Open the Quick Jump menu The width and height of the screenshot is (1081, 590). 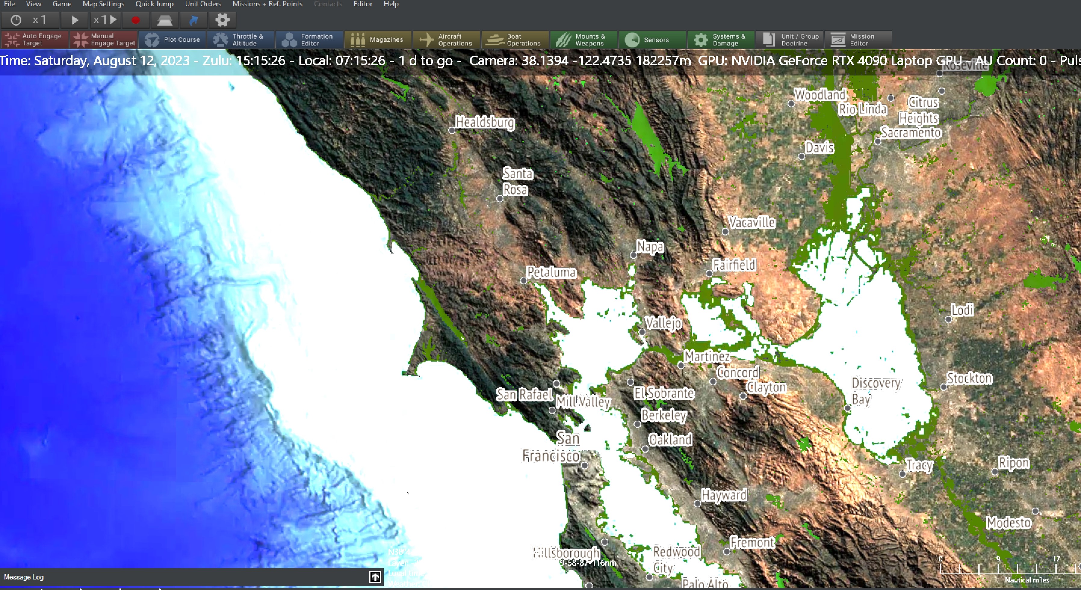tap(154, 4)
